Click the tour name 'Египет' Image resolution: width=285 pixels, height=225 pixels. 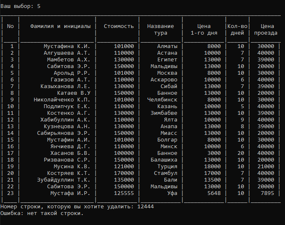167,60
